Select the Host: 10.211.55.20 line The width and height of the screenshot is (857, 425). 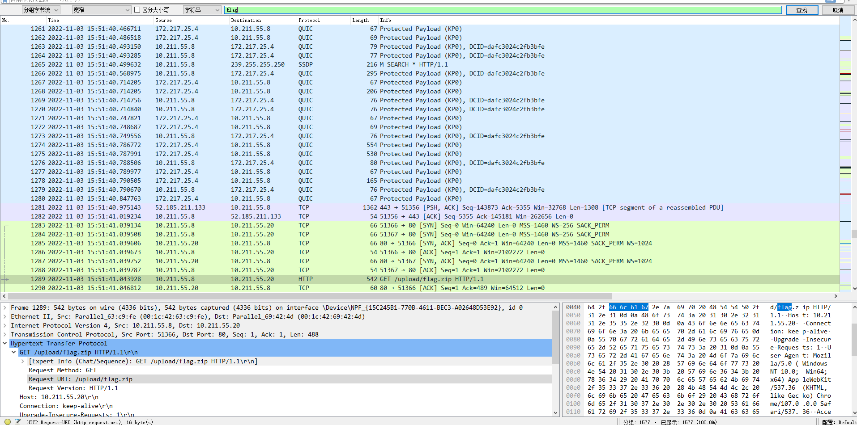(x=59, y=397)
